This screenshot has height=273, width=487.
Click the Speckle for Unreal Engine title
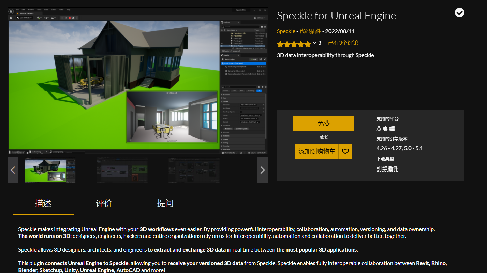point(337,16)
